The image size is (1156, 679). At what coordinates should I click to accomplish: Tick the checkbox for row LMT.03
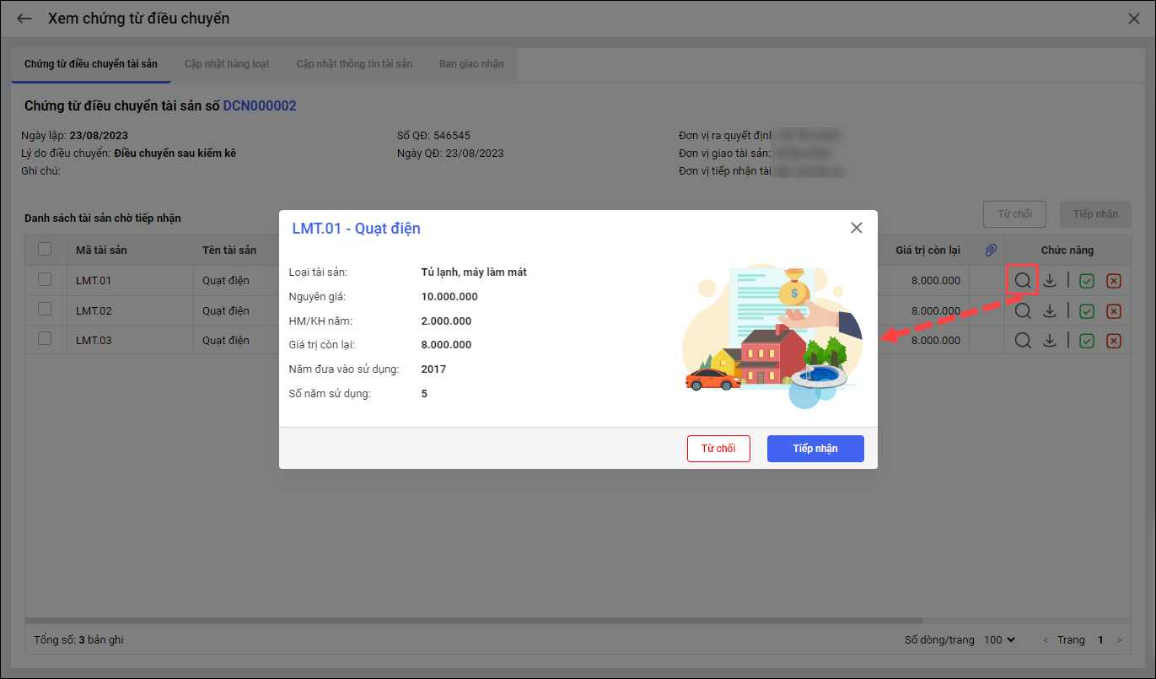46,339
